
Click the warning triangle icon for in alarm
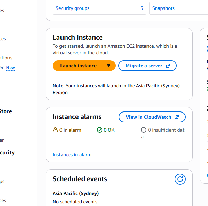pos(55,130)
